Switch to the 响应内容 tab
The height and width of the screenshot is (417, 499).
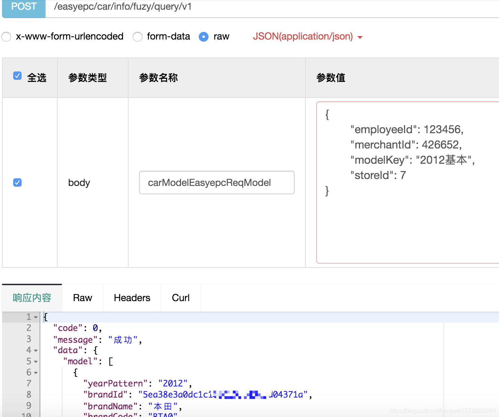click(32, 298)
